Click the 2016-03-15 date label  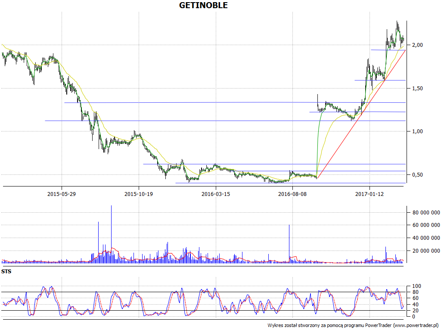coord(216,194)
